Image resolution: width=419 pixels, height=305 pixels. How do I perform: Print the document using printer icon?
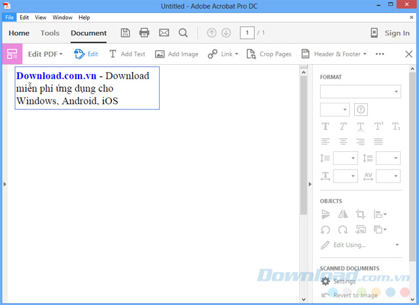(144, 33)
